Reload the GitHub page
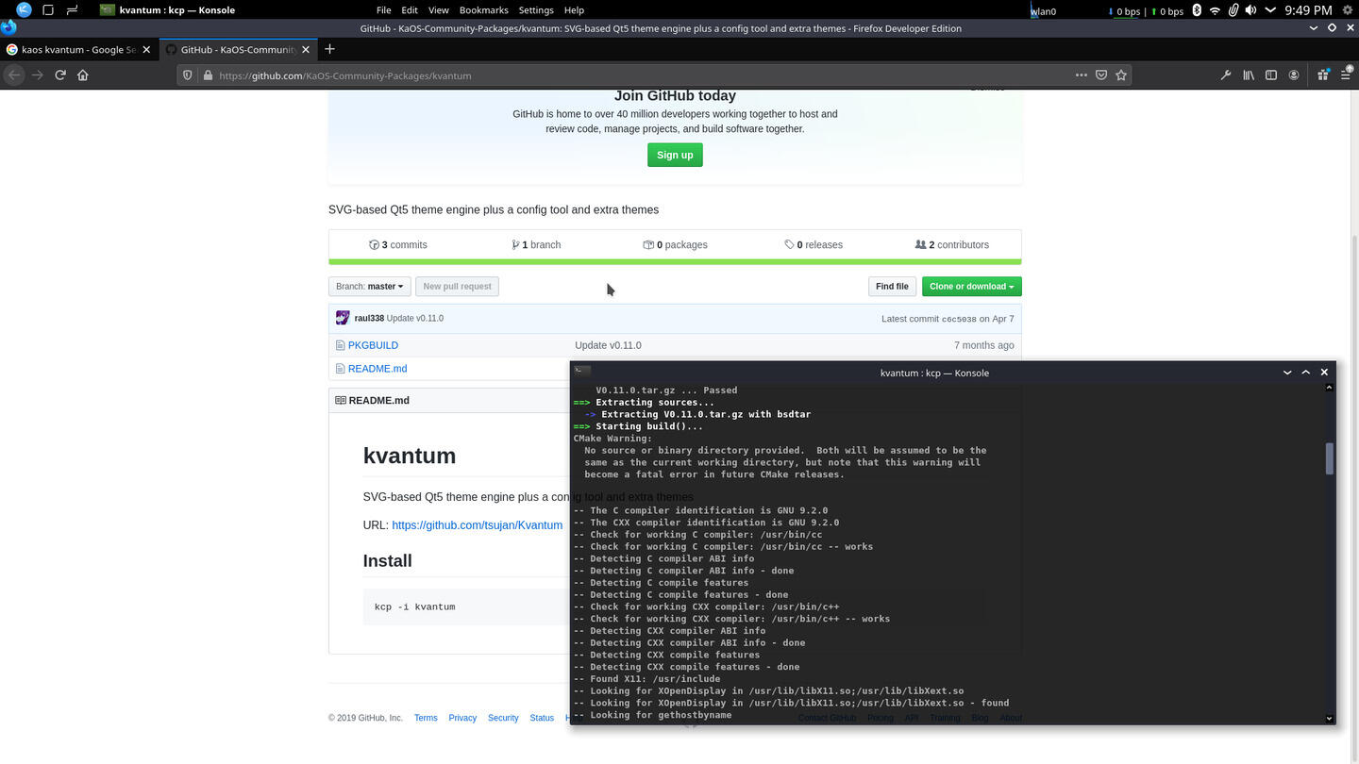The image size is (1359, 764). pos(60,75)
